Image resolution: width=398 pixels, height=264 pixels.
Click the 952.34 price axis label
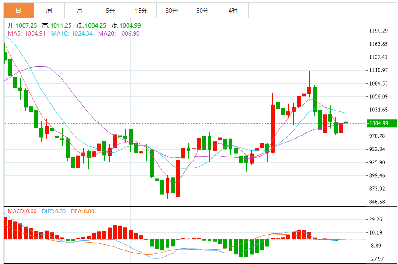(x=377, y=149)
